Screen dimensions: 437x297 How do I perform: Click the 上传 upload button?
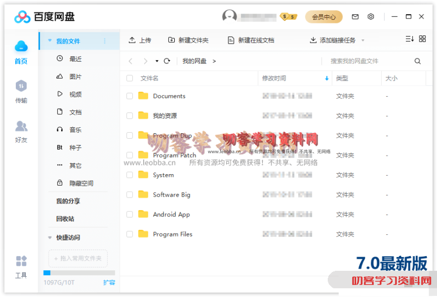pos(140,40)
